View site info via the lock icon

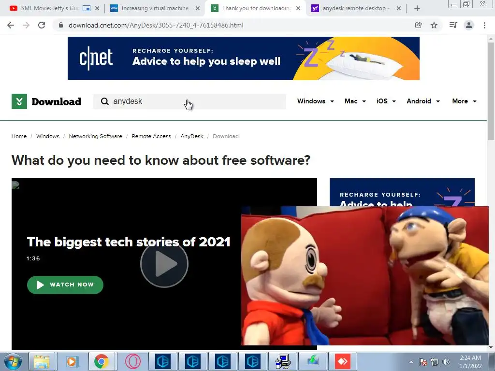(61, 25)
